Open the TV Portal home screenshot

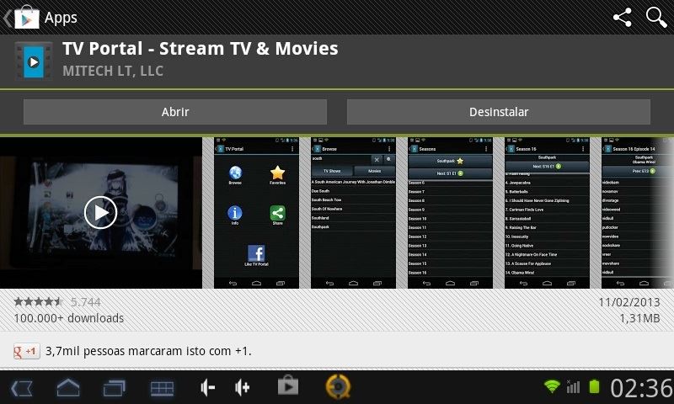(256, 213)
